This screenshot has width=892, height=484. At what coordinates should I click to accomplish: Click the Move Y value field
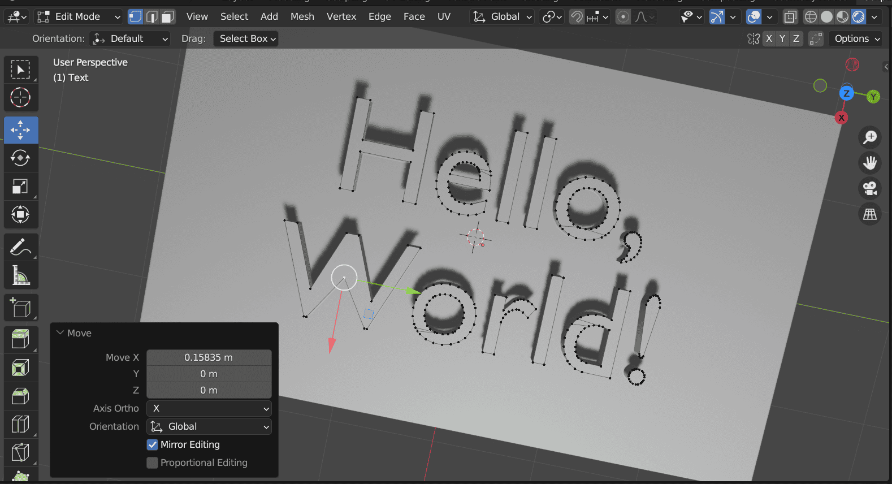(x=209, y=374)
